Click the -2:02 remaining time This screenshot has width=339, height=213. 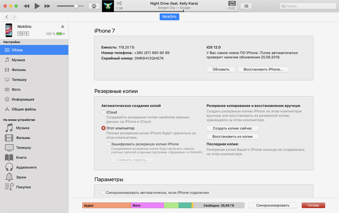231,8
